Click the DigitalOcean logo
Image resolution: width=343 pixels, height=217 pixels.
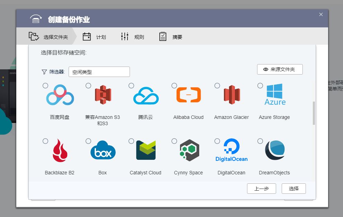[x=231, y=150]
